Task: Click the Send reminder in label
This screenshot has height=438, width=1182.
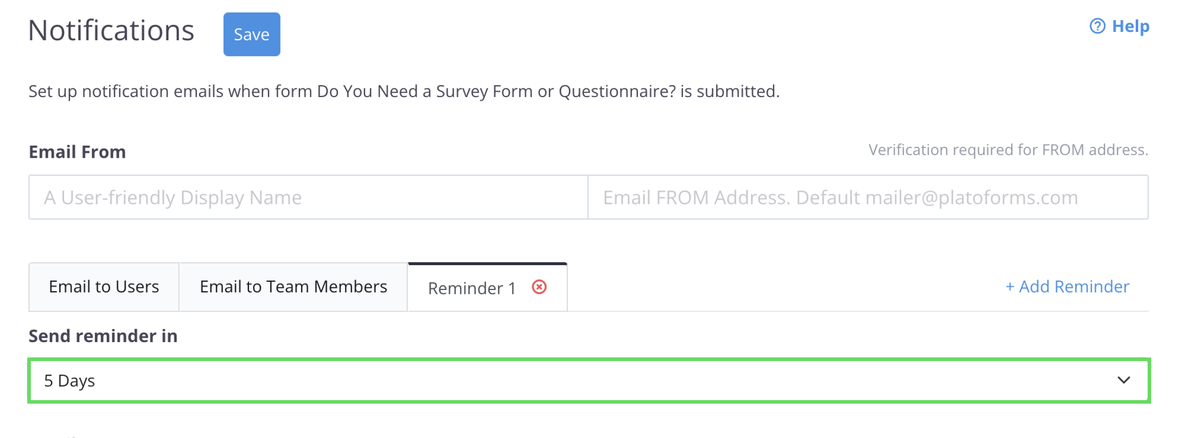Action: [x=103, y=336]
